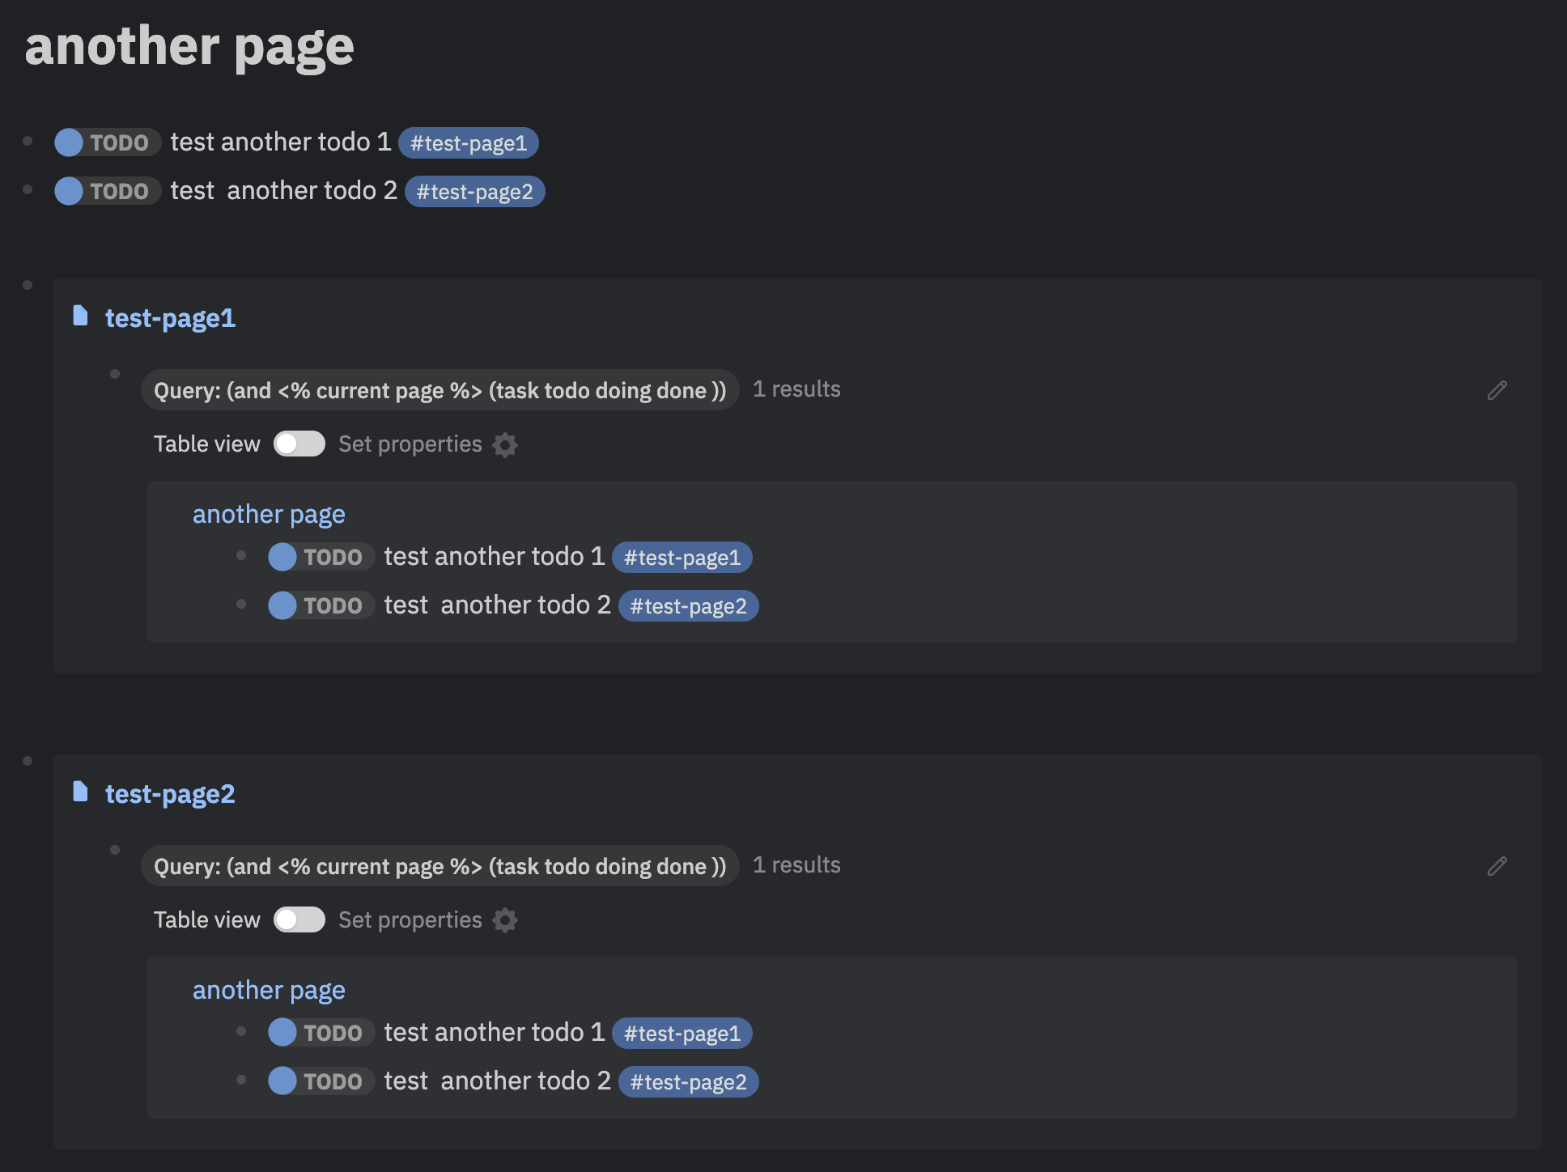
Task: Collapse the test-page1 embed via its bullet
Action: click(27, 284)
